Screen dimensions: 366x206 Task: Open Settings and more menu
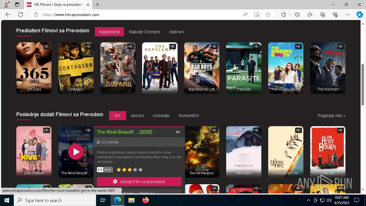coord(348,15)
